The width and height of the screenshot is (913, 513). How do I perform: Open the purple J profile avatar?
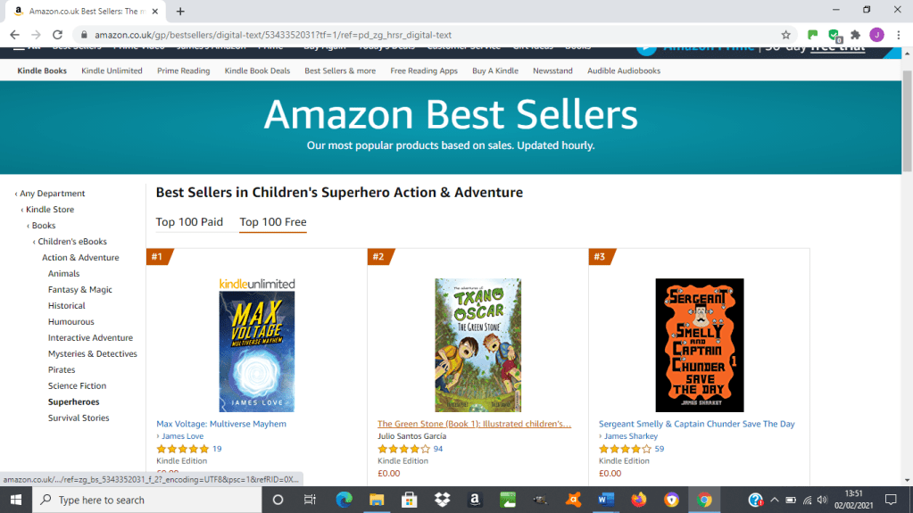(x=876, y=35)
